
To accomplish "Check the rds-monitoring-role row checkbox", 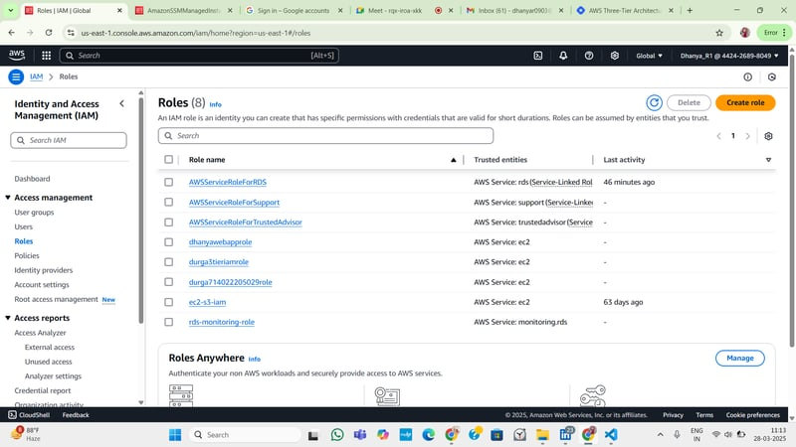I will coord(168,322).
